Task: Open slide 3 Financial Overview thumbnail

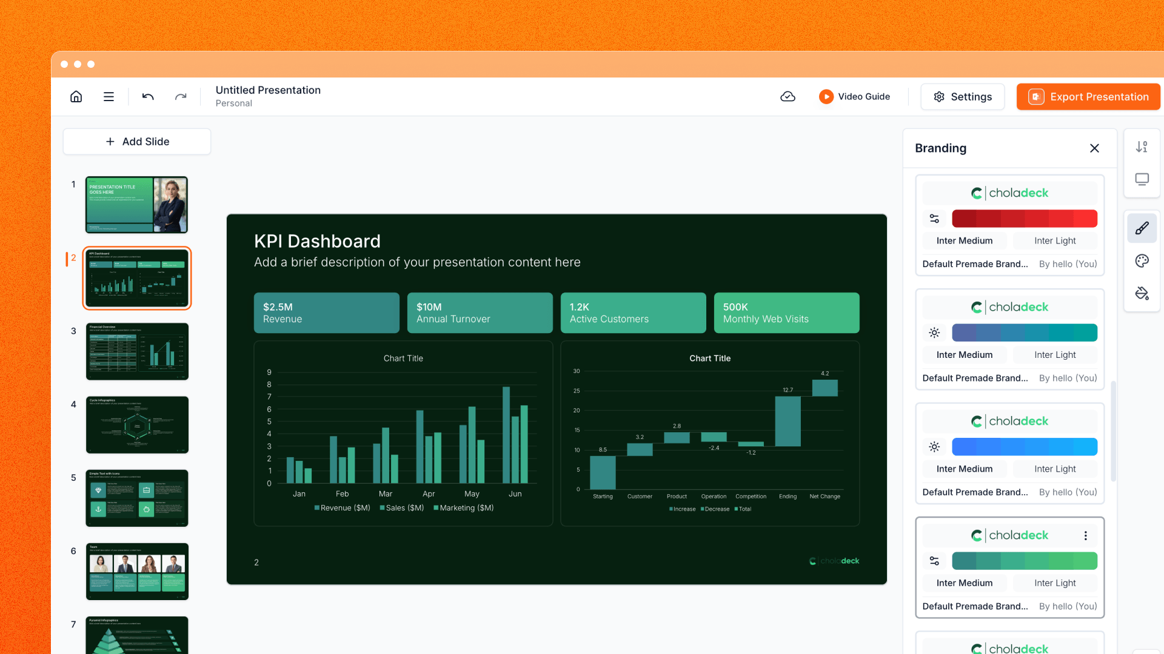Action: [137, 351]
